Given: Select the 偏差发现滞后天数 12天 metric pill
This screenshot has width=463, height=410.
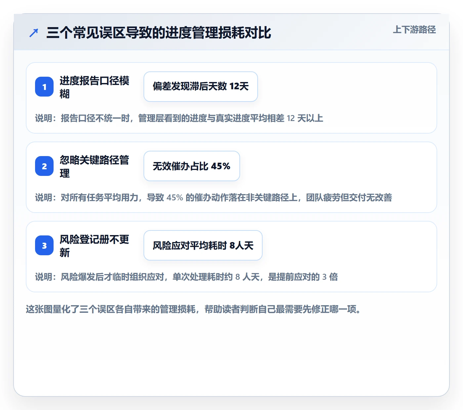Looking at the screenshot, I should pos(201,87).
